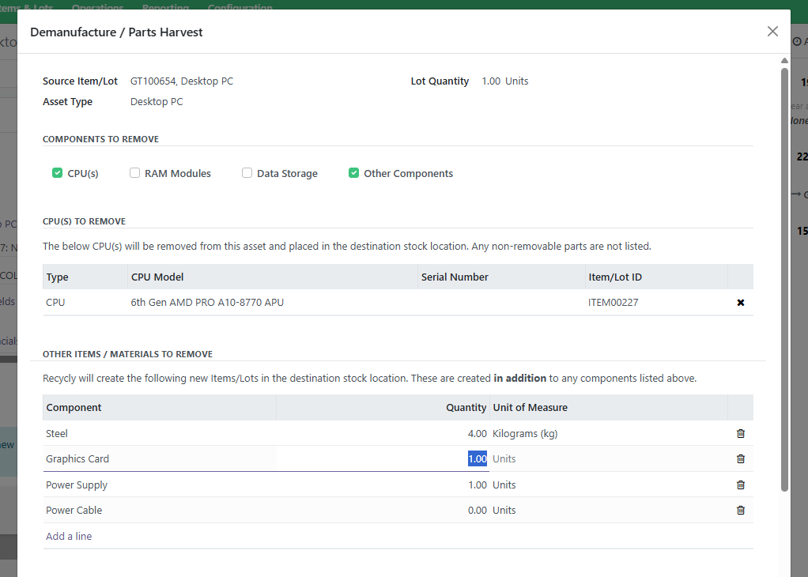Viewport: 808px width, 577px height.
Task: Open the Graphics Card unit of measure dropdown
Action: point(607,458)
